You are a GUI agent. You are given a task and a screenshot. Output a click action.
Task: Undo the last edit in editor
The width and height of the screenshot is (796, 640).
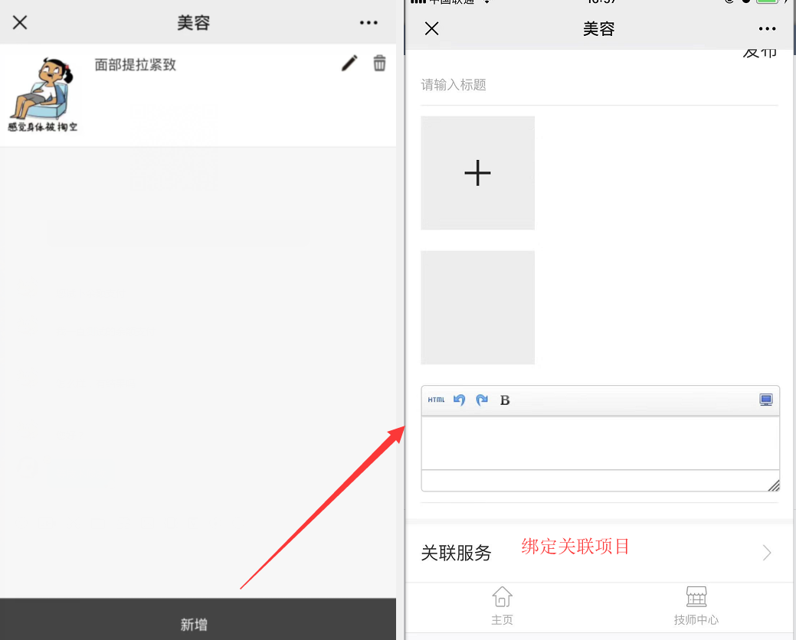[460, 400]
